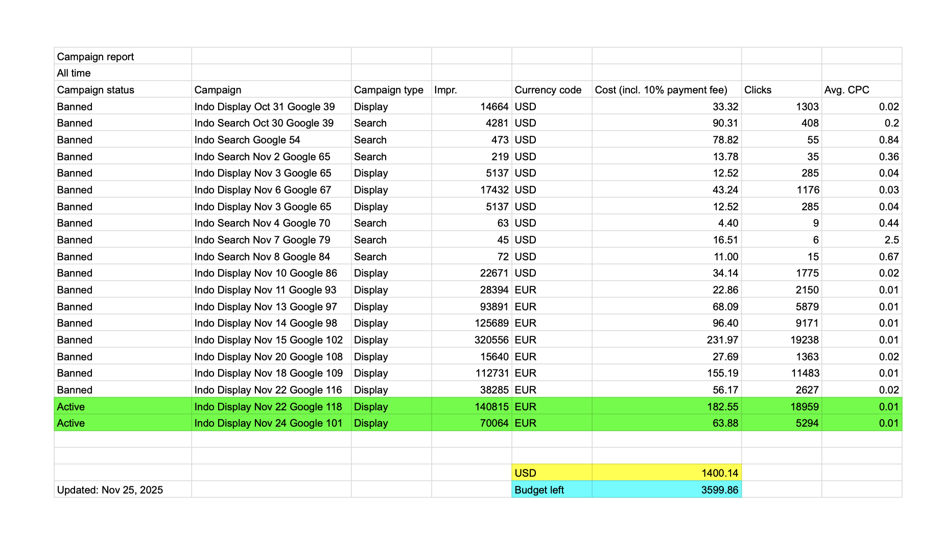Screen dimensions: 943x543
Task: Click 'Indo Search Nov 2 Google 65' cell
Action: [271, 157]
